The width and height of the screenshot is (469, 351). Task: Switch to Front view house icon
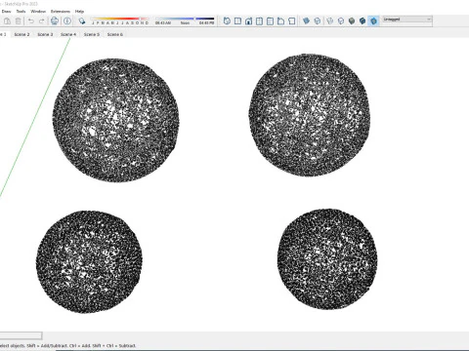pyautogui.click(x=248, y=21)
